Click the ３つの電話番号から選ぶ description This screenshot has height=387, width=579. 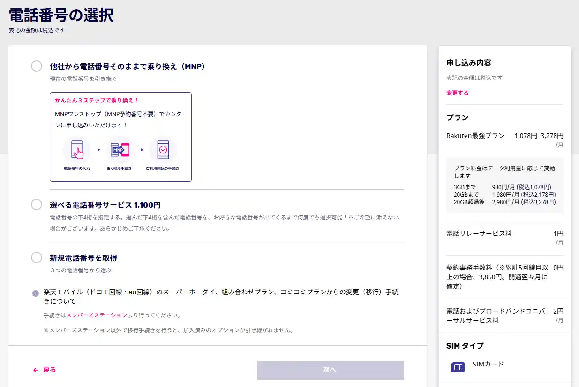click(x=81, y=270)
